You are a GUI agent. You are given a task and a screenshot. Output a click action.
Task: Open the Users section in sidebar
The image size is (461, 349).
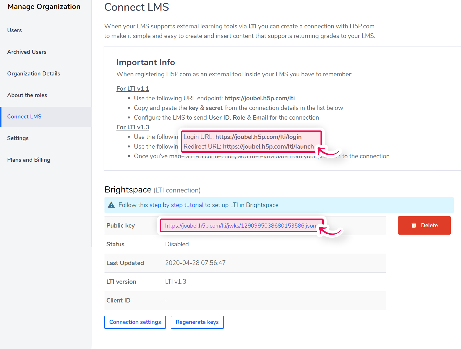click(x=15, y=30)
